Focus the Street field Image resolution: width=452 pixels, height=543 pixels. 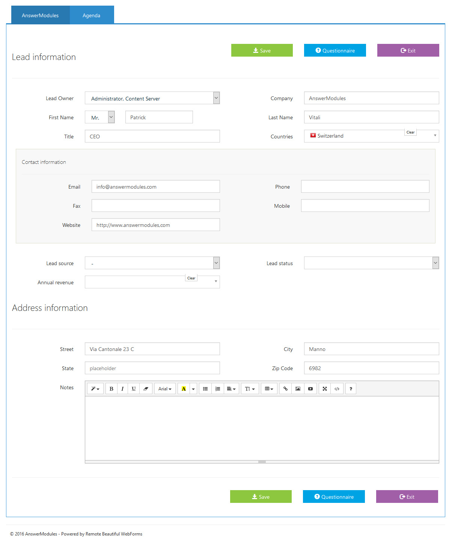pyautogui.click(x=152, y=349)
